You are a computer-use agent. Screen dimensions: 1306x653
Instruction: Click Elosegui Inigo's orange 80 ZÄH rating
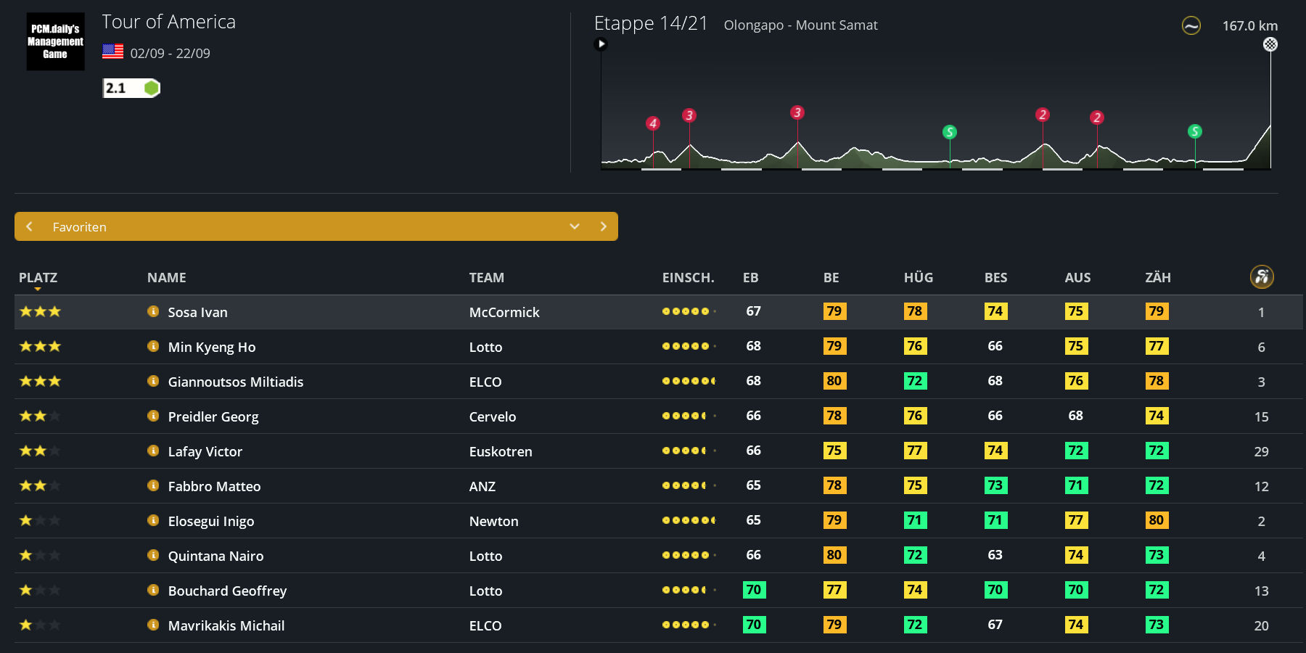coord(1156,520)
